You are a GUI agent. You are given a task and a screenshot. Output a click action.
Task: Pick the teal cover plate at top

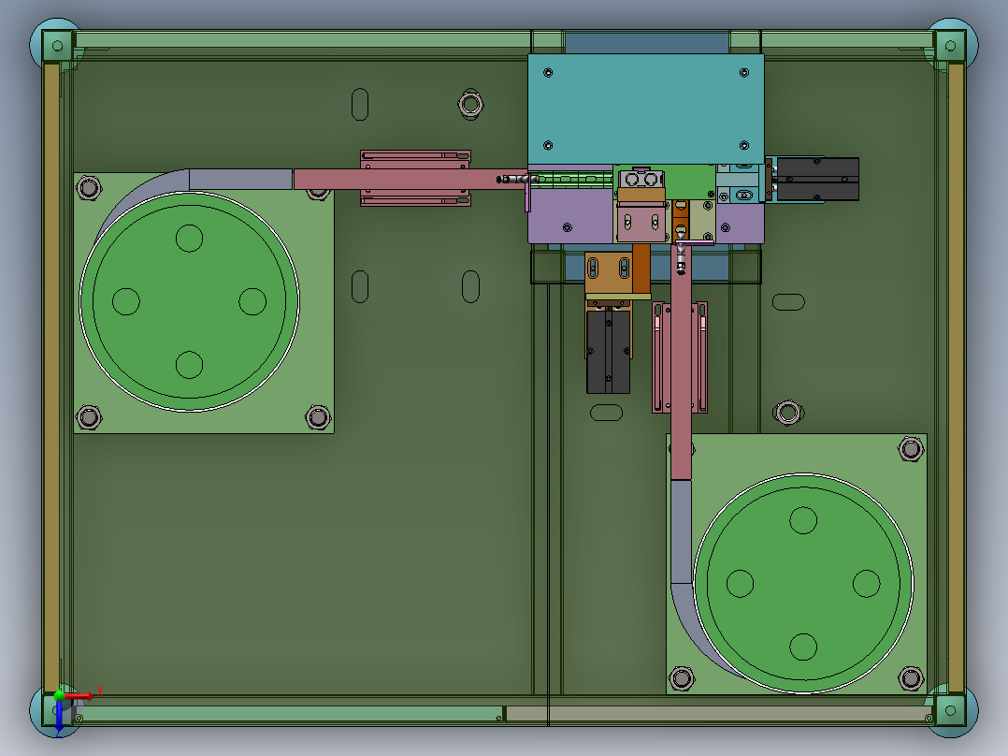tap(645, 109)
